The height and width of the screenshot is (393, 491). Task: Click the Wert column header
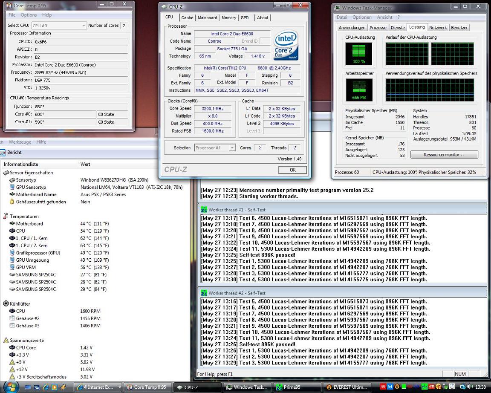coord(85,164)
